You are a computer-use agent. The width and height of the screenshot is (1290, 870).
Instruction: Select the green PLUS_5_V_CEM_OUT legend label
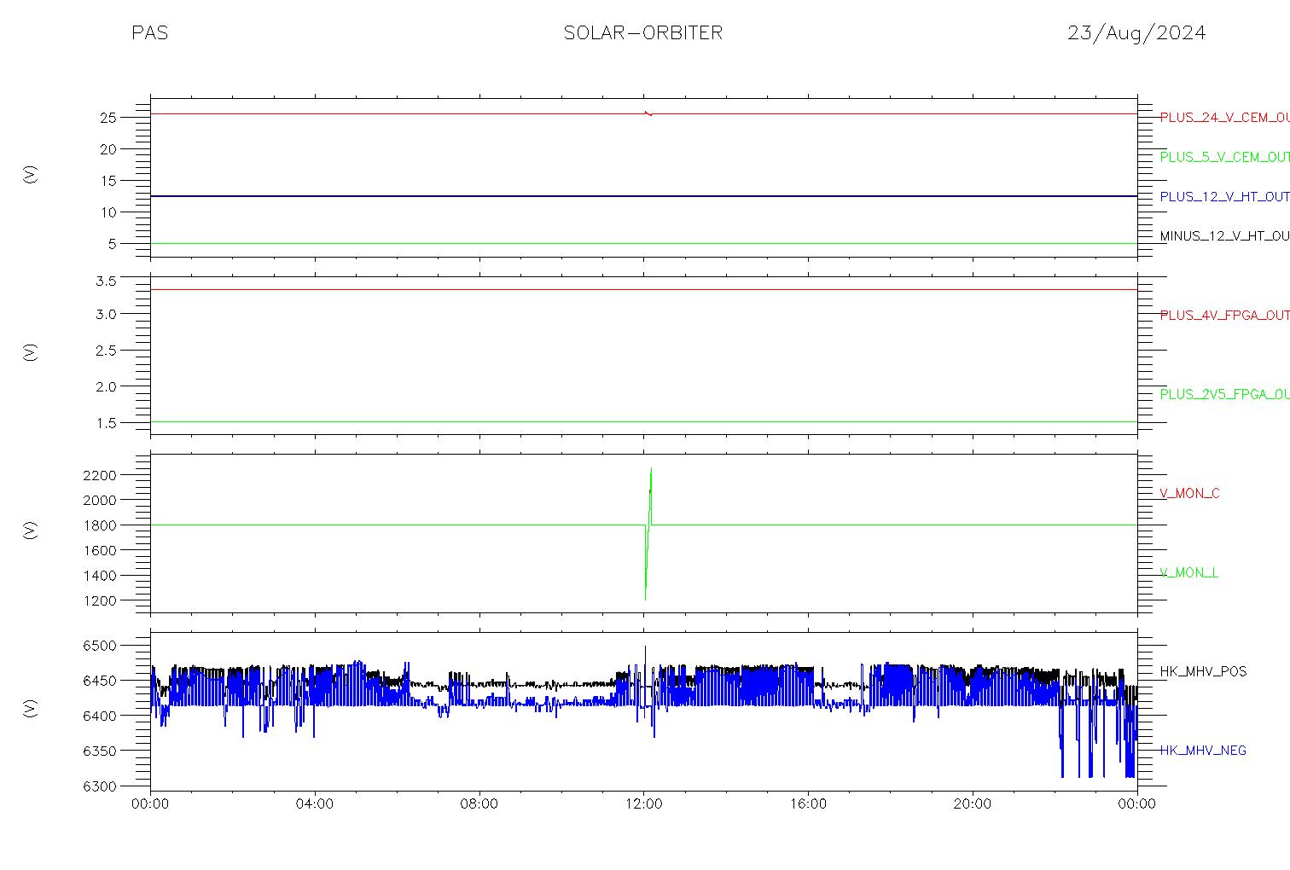coord(1224,157)
